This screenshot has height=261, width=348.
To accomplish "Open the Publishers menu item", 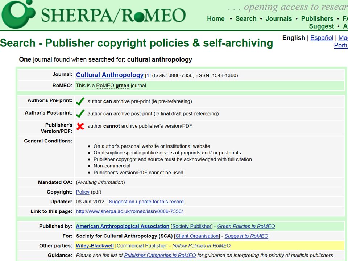I will (x=317, y=18).
